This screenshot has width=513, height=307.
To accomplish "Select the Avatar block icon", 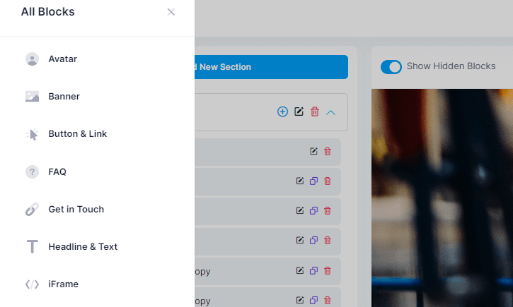I will tap(32, 59).
